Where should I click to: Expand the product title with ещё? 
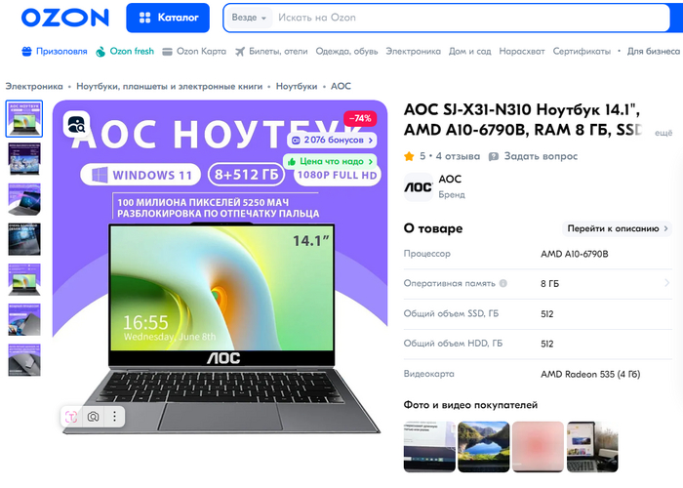pos(663,134)
